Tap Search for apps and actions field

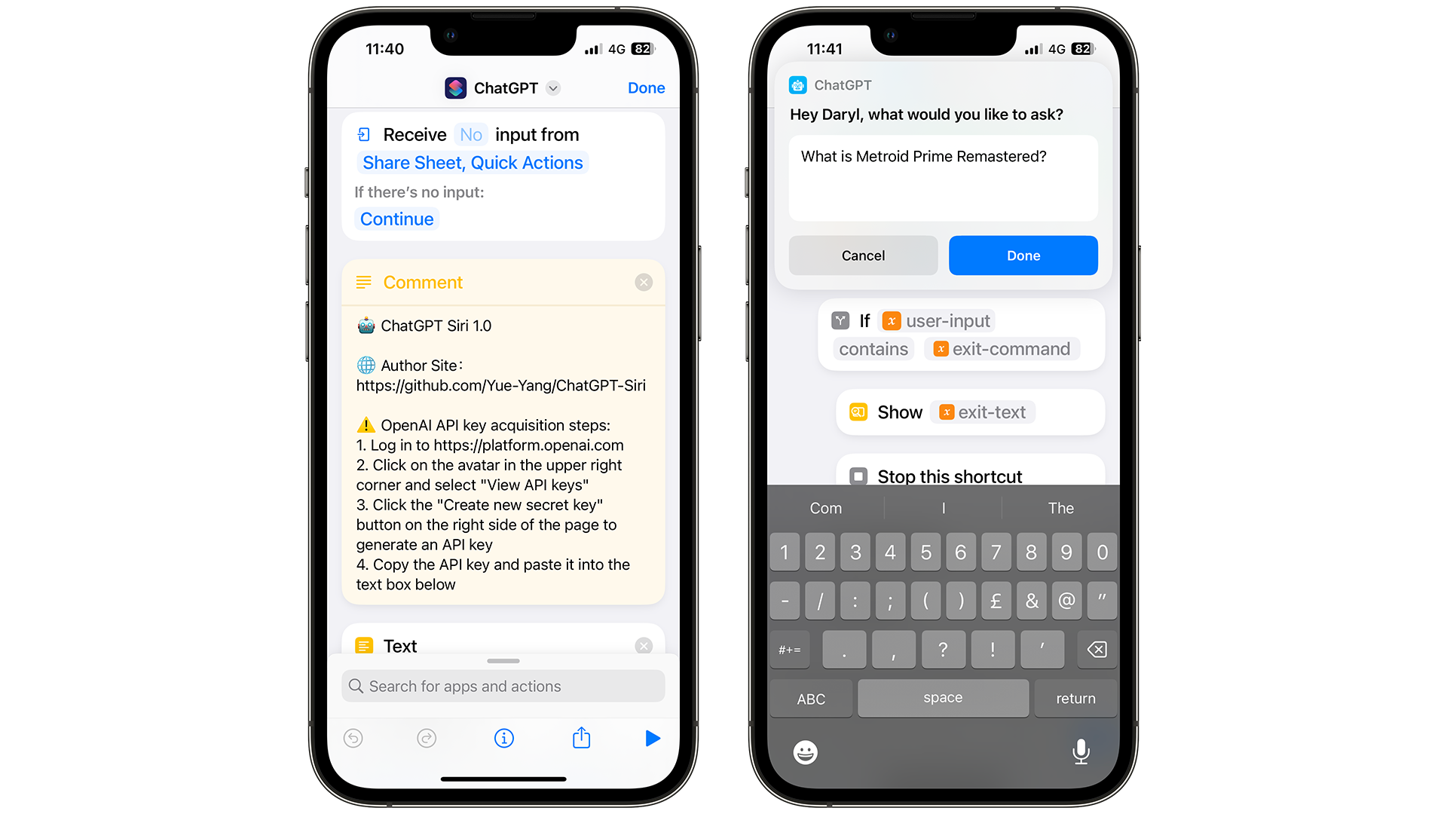point(507,686)
